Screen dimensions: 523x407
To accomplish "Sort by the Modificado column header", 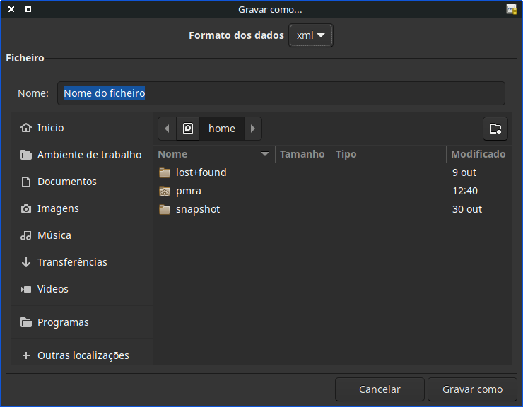I will pos(479,154).
